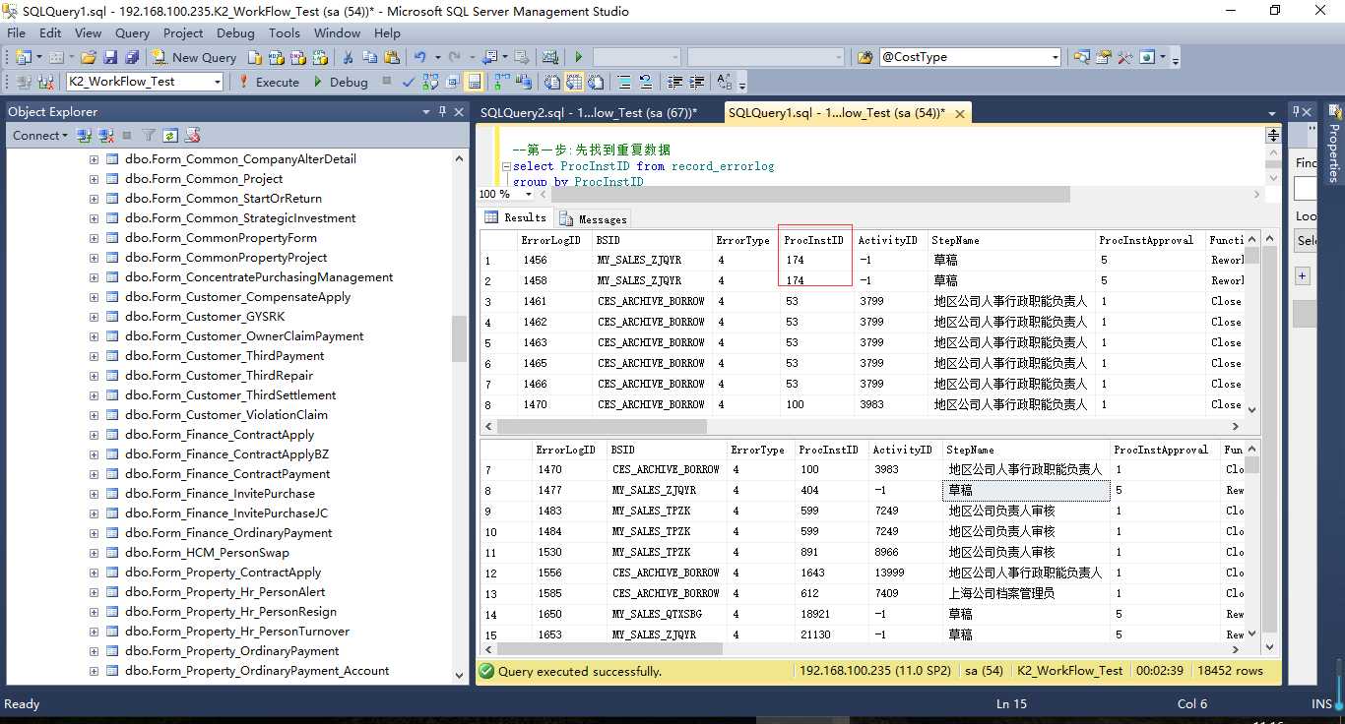Click the Cut scissors icon
The image size is (1345, 724).
point(348,57)
